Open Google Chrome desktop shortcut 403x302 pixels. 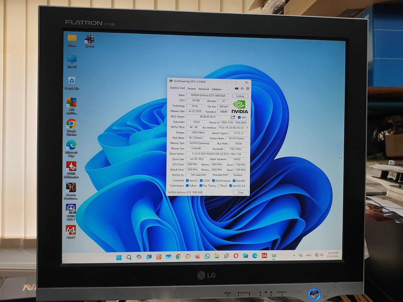(71, 127)
